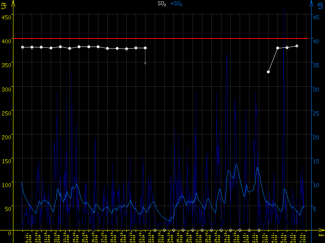325x243 pixels.
Task: Click the yellow unit label at top-left
Action: (x=4, y=6)
